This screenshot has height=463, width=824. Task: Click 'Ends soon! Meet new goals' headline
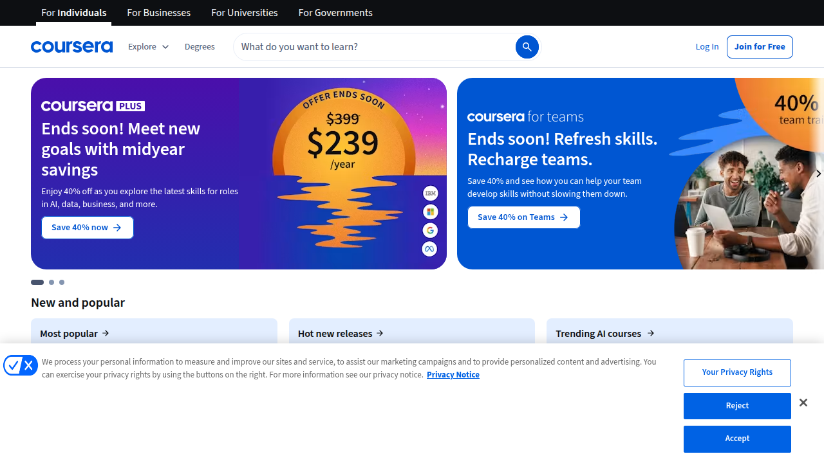click(x=121, y=149)
